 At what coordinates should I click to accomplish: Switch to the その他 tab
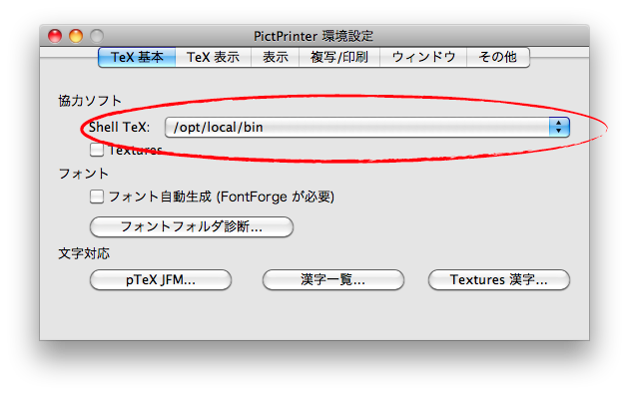(x=498, y=57)
